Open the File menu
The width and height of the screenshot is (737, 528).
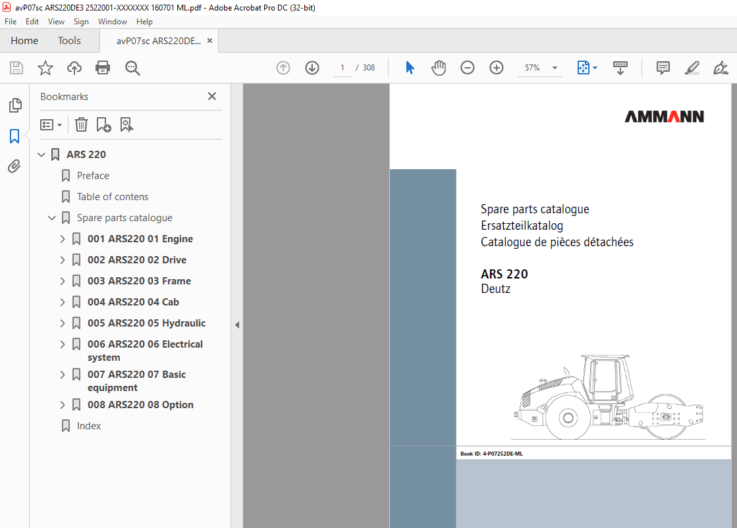11,22
